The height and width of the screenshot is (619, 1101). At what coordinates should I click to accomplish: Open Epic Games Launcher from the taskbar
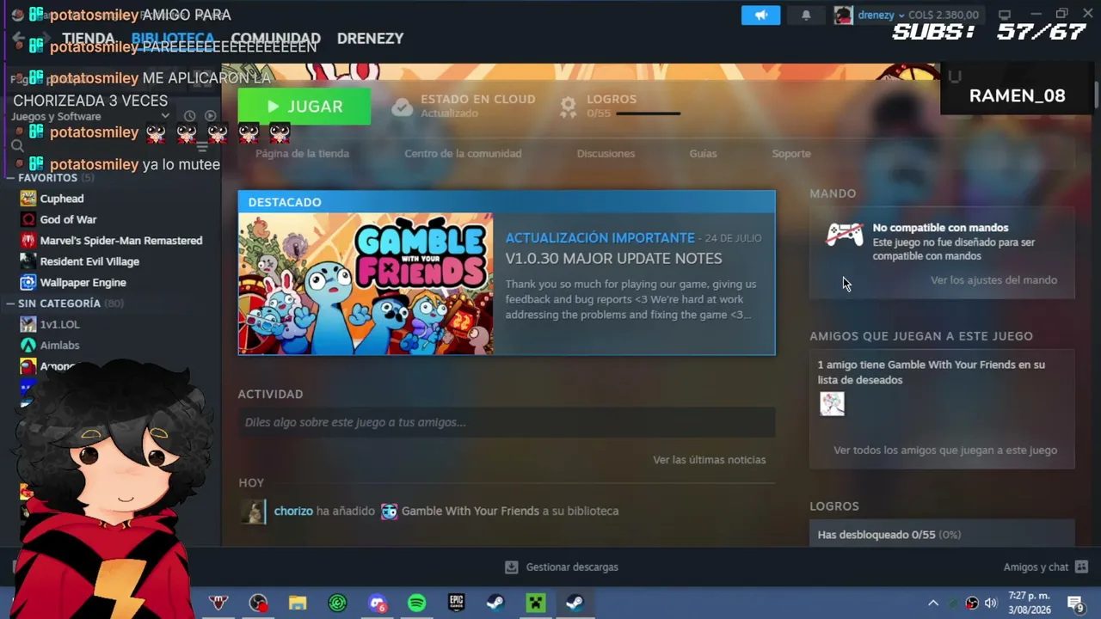pyautogui.click(x=456, y=603)
